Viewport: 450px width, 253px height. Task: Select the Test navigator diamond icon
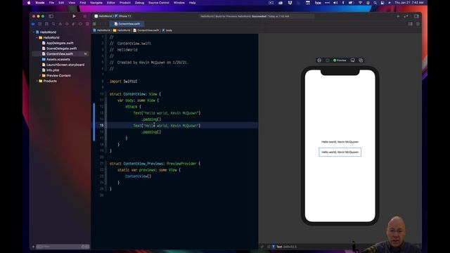point(67,24)
